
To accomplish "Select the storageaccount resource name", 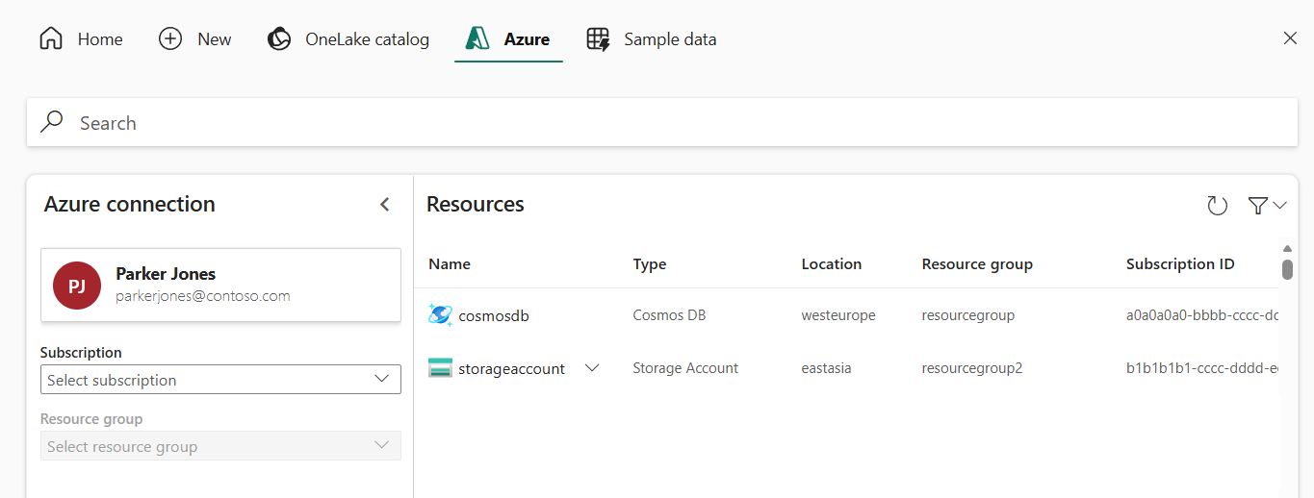I will pos(511,368).
